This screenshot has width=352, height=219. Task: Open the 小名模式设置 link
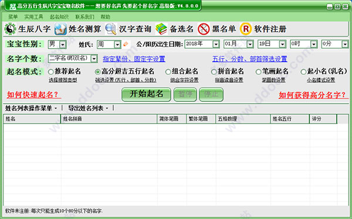pos(321,80)
